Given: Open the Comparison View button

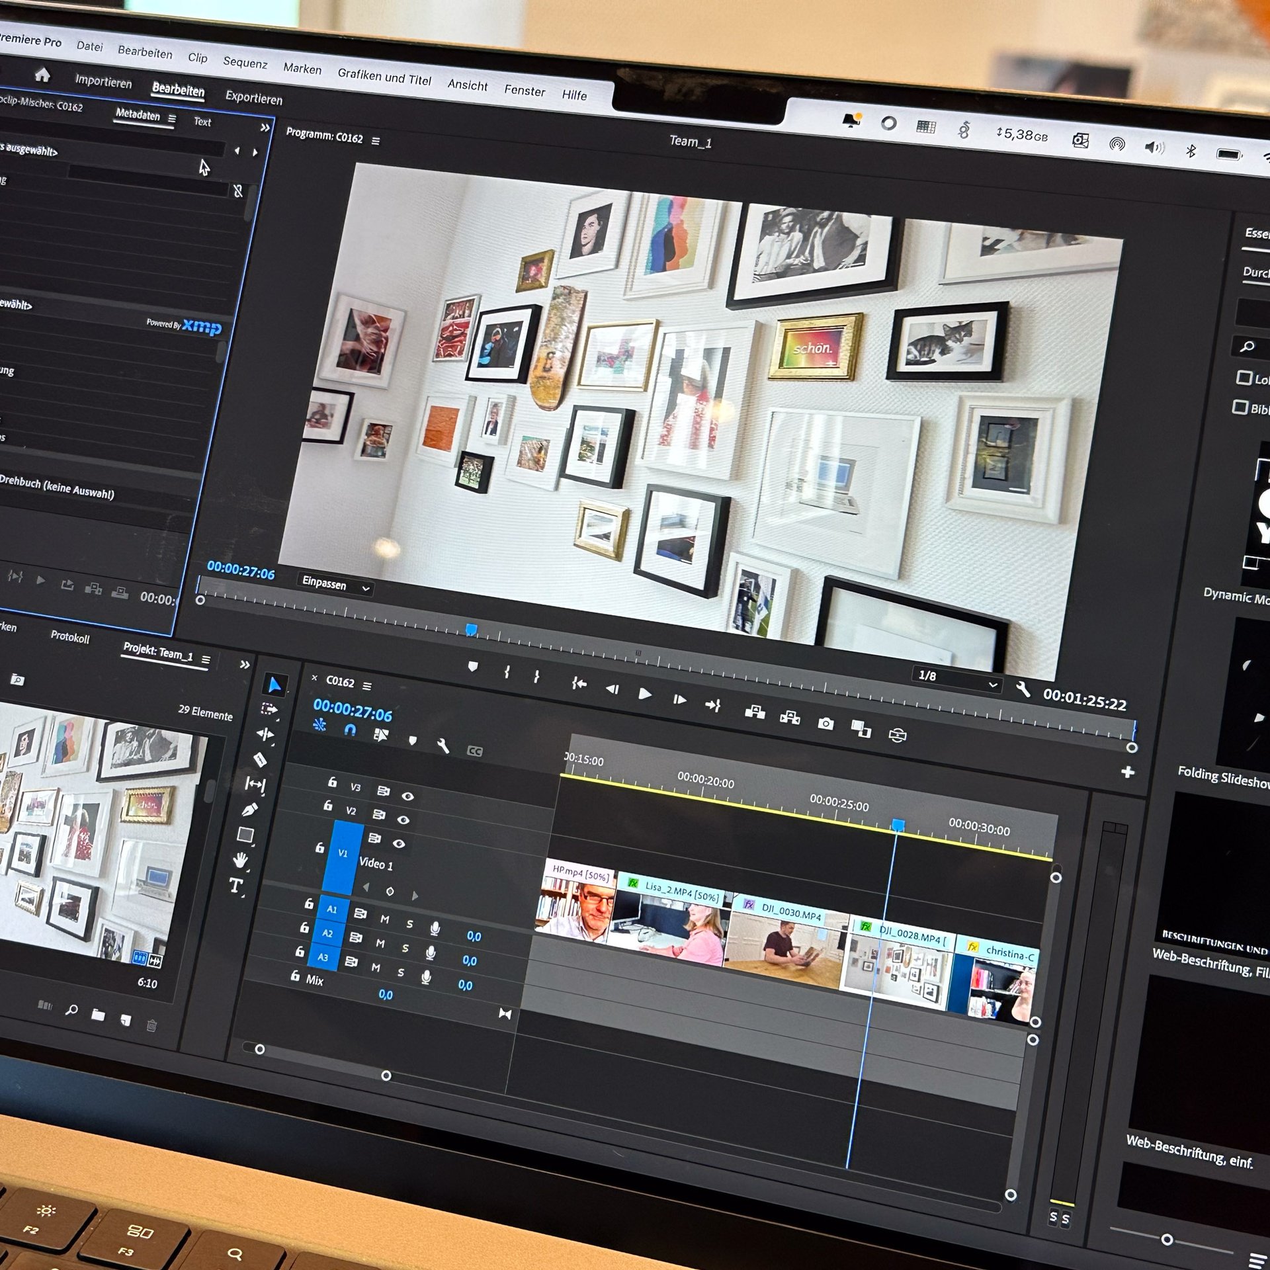Looking at the screenshot, I should pyautogui.click(x=861, y=728).
